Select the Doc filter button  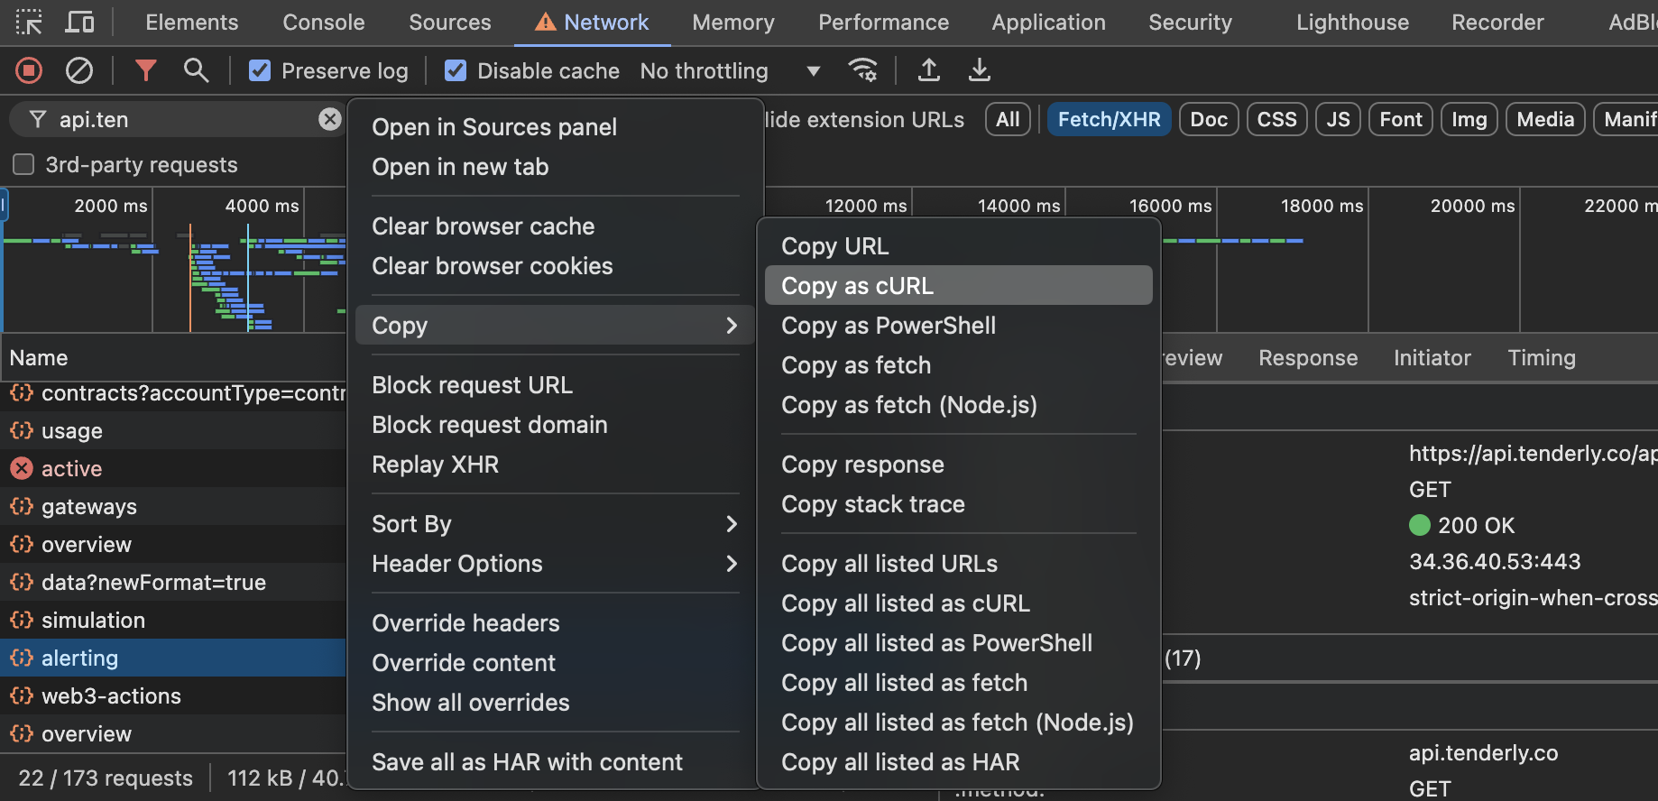point(1208,119)
